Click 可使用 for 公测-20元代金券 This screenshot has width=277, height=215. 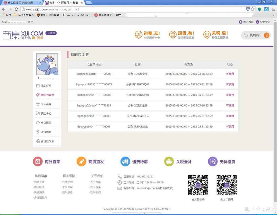(x=230, y=105)
